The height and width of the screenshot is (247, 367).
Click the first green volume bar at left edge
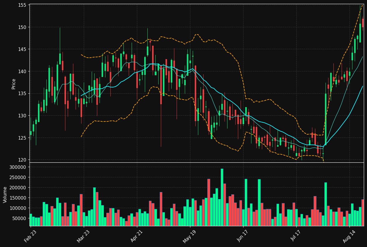tap(31, 220)
